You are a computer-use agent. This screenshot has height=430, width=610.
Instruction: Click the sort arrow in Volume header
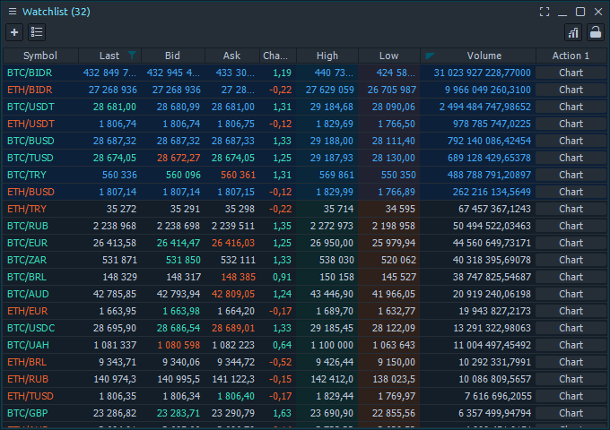point(430,56)
